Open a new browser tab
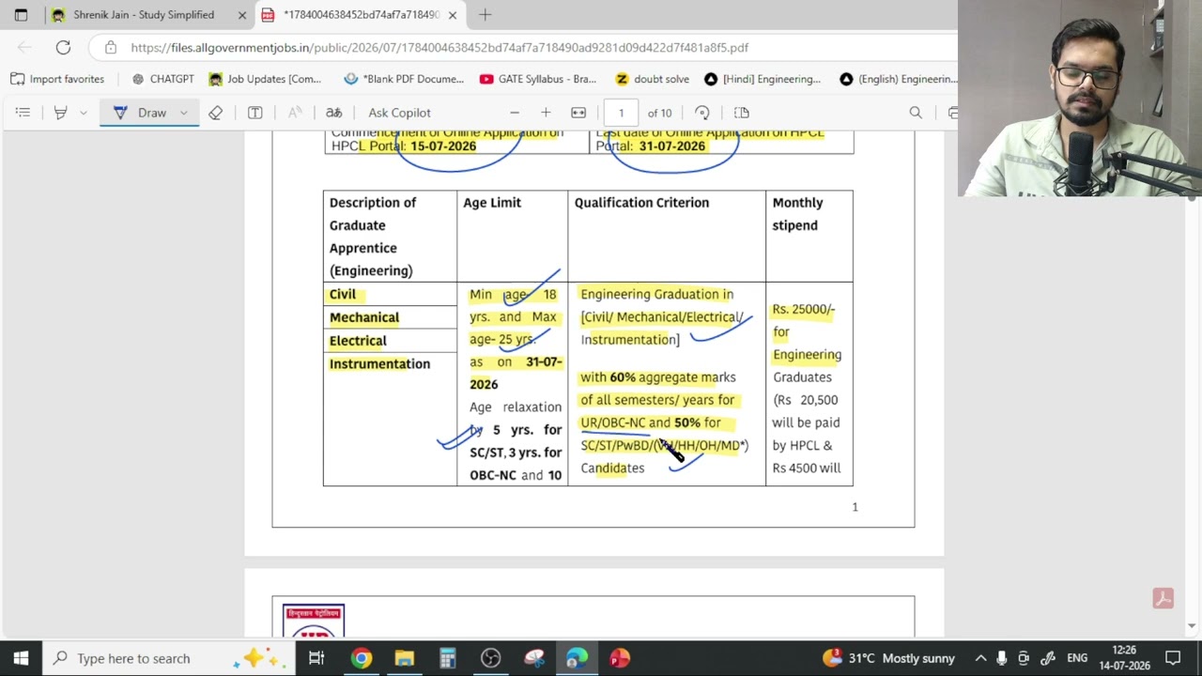Image resolution: width=1202 pixels, height=676 pixels. click(485, 15)
